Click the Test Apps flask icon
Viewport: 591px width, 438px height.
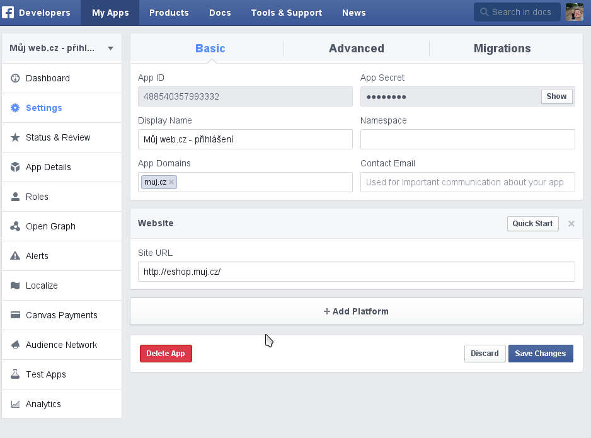(x=15, y=374)
